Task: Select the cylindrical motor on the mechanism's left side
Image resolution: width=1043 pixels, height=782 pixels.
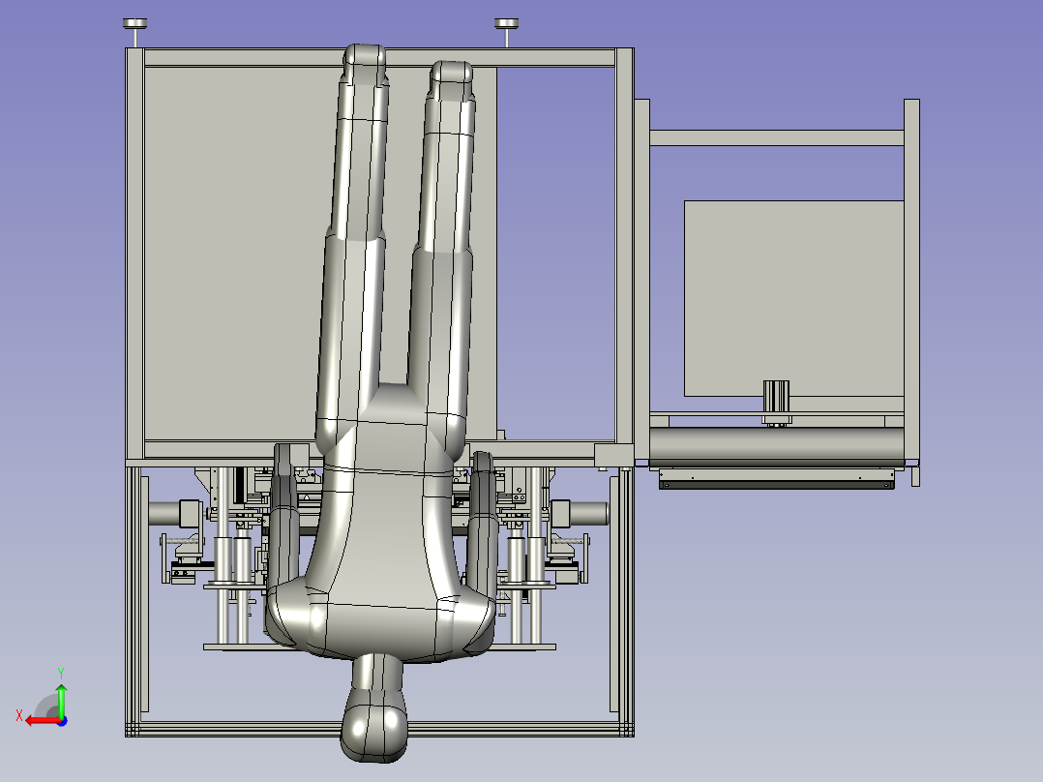Action: [x=173, y=514]
